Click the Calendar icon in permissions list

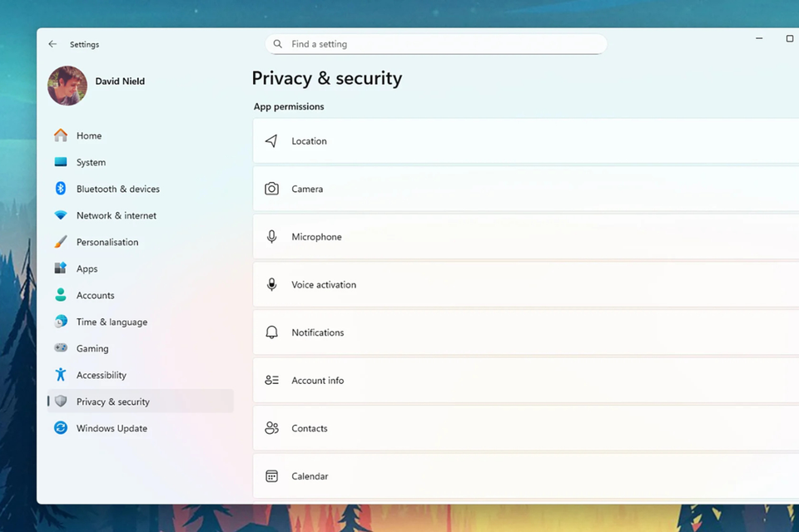pos(271,476)
